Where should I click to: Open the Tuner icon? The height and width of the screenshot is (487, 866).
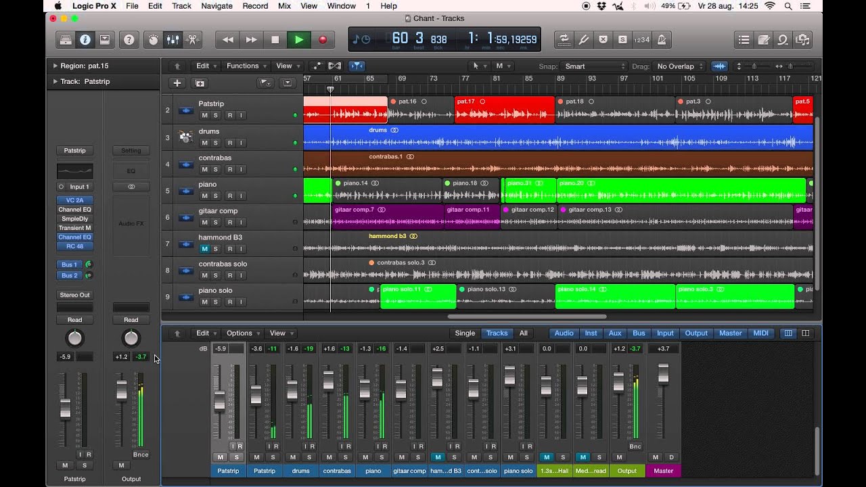583,40
